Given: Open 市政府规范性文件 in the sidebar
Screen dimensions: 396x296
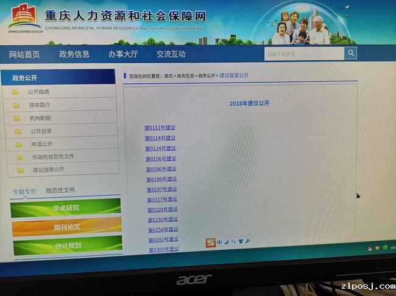Looking at the screenshot, I should (x=53, y=157).
